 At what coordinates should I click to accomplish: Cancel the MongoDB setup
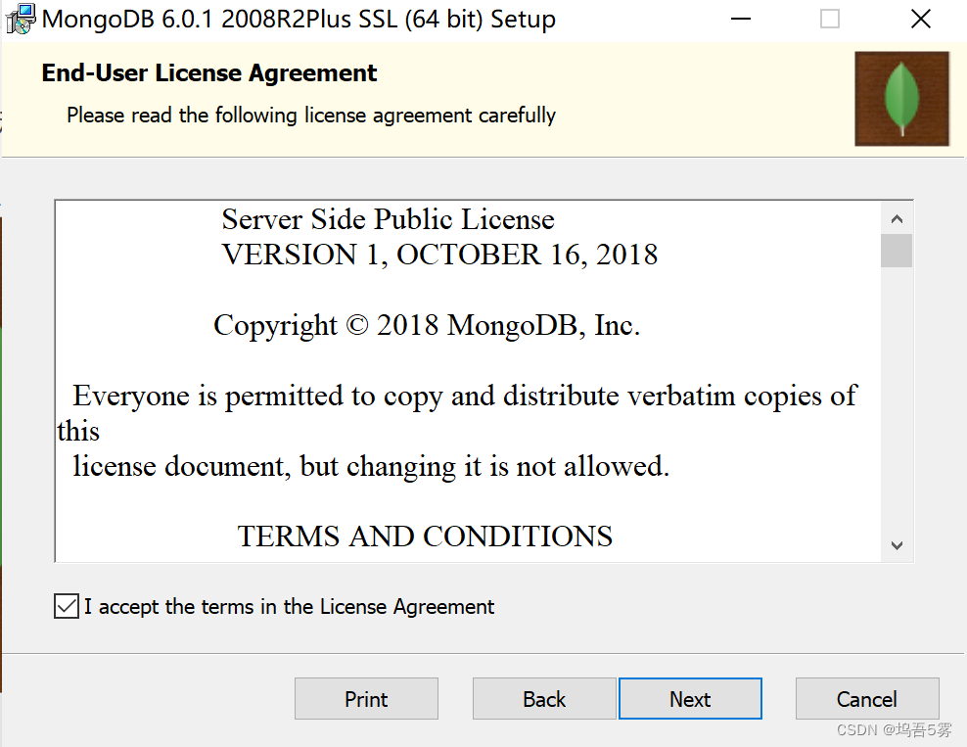(866, 699)
